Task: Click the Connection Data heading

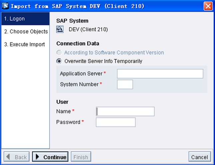Action: pyautogui.click(x=78, y=43)
